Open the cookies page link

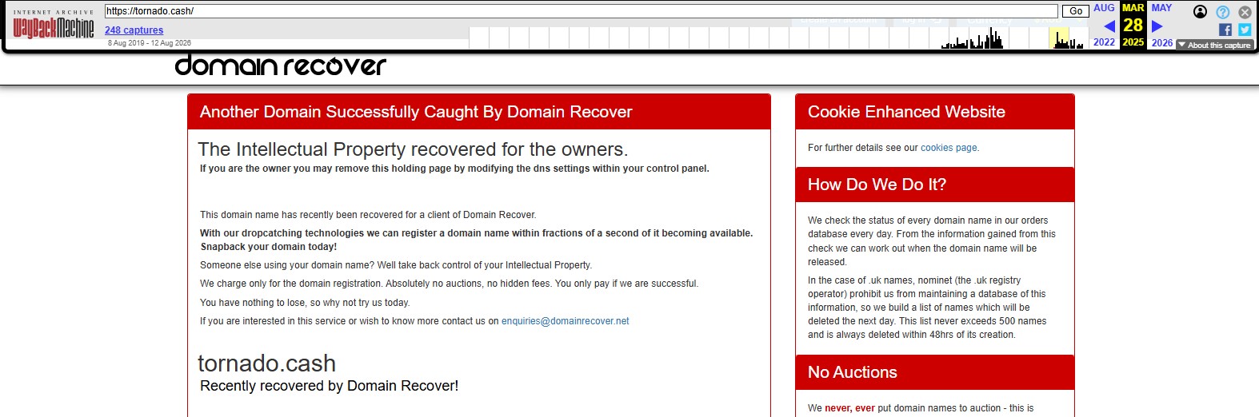click(949, 148)
